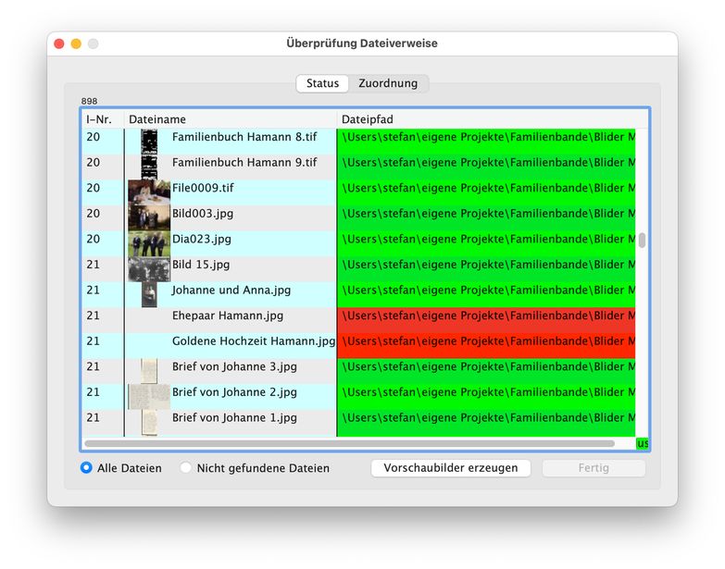725x569 pixels.
Task: Select thumbnail of Brief von Johanne 3.jpg
Action: click(149, 367)
